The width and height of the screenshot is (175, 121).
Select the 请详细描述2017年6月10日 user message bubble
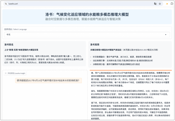pos(48,80)
